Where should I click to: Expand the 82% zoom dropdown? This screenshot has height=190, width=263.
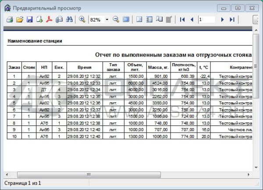pyautogui.click(x=107, y=20)
